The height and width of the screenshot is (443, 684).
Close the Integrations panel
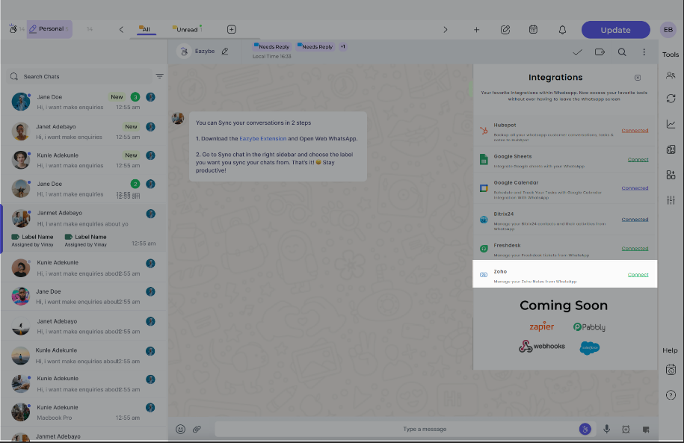tap(638, 78)
